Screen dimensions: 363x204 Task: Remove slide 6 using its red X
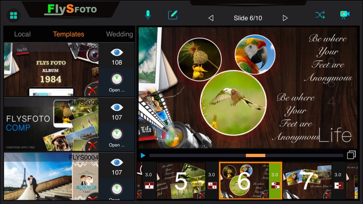click(265, 195)
